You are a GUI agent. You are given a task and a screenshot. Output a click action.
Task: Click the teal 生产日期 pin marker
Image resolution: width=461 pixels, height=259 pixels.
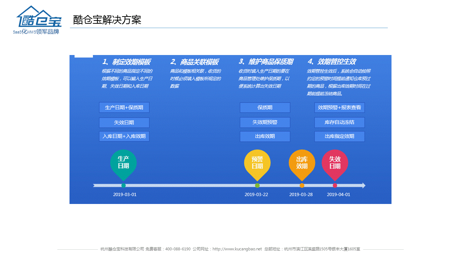[124, 163]
